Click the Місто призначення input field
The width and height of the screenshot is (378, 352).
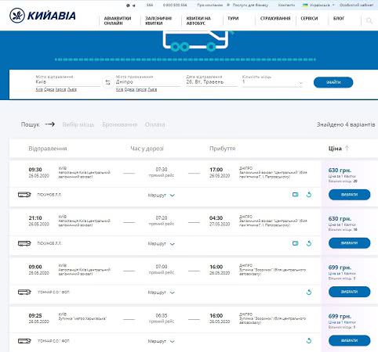(148, 82)
